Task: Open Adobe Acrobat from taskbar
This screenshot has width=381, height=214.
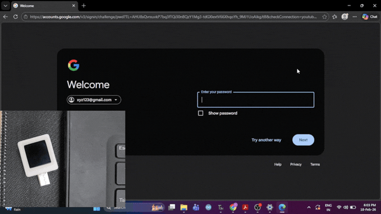Action: point(245,207)
